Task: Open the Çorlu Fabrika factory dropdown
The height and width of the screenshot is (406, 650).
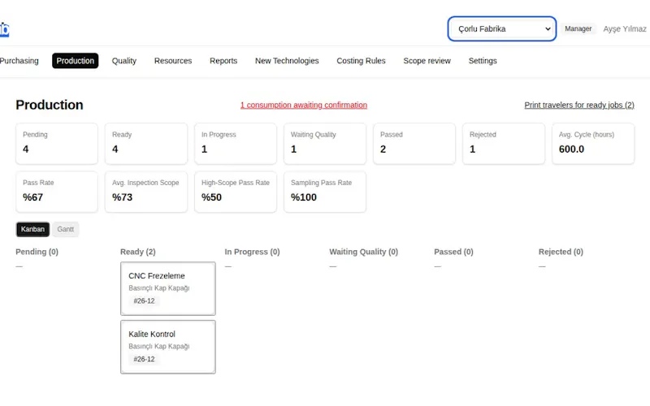Action: tap(501, 29)
